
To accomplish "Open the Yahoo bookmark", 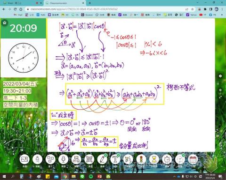I will click(x=192, y=15).
